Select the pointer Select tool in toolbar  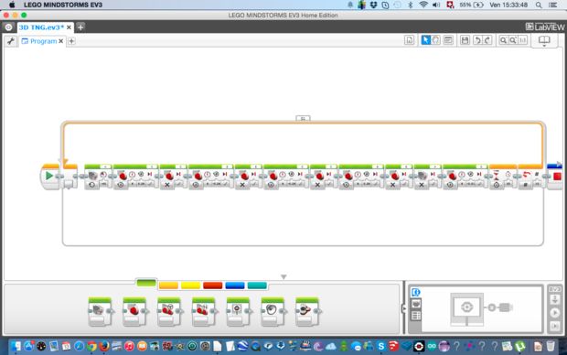[x=425, y=40]
